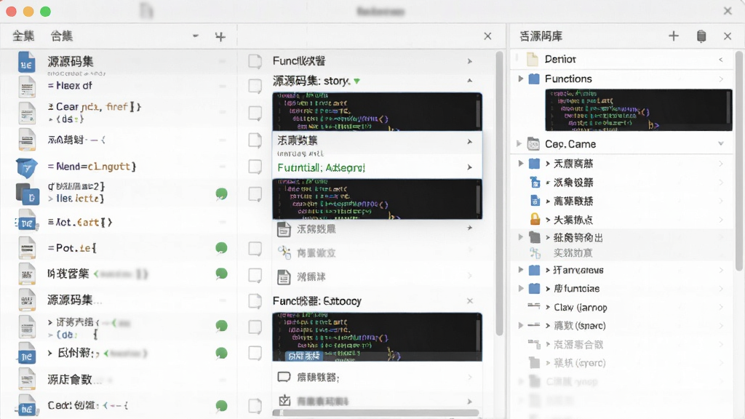Open the green dropdown triangle next to 'story.'
The height and width of the screenshot is (419, 745).
[356, 81]
